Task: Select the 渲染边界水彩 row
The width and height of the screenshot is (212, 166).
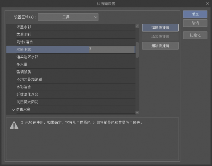Action: [71, 57]
